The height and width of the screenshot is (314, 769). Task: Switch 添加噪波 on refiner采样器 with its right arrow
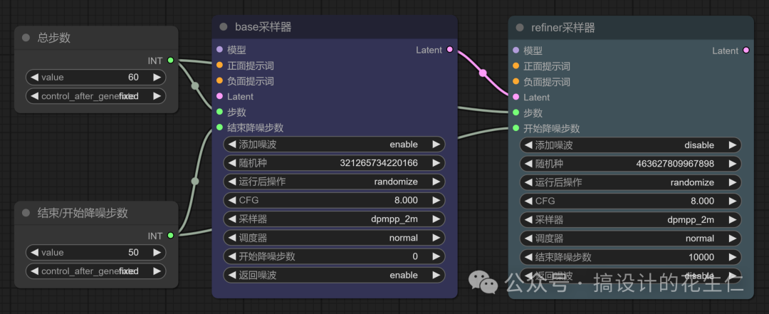click(732, 145)
